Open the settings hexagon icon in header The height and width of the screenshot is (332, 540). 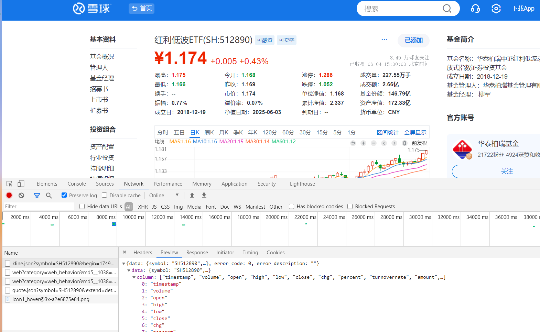coord(496,9)
